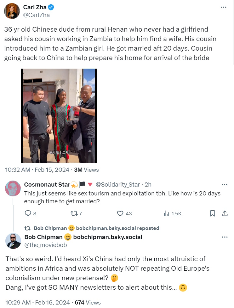Click Bob Chipman's profile avatar
Viewport: 234px width, 308px height.
tap(13, 241)
